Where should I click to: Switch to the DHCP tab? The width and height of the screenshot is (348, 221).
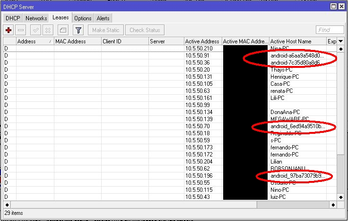pyautogui.click(x=13, y=18)
